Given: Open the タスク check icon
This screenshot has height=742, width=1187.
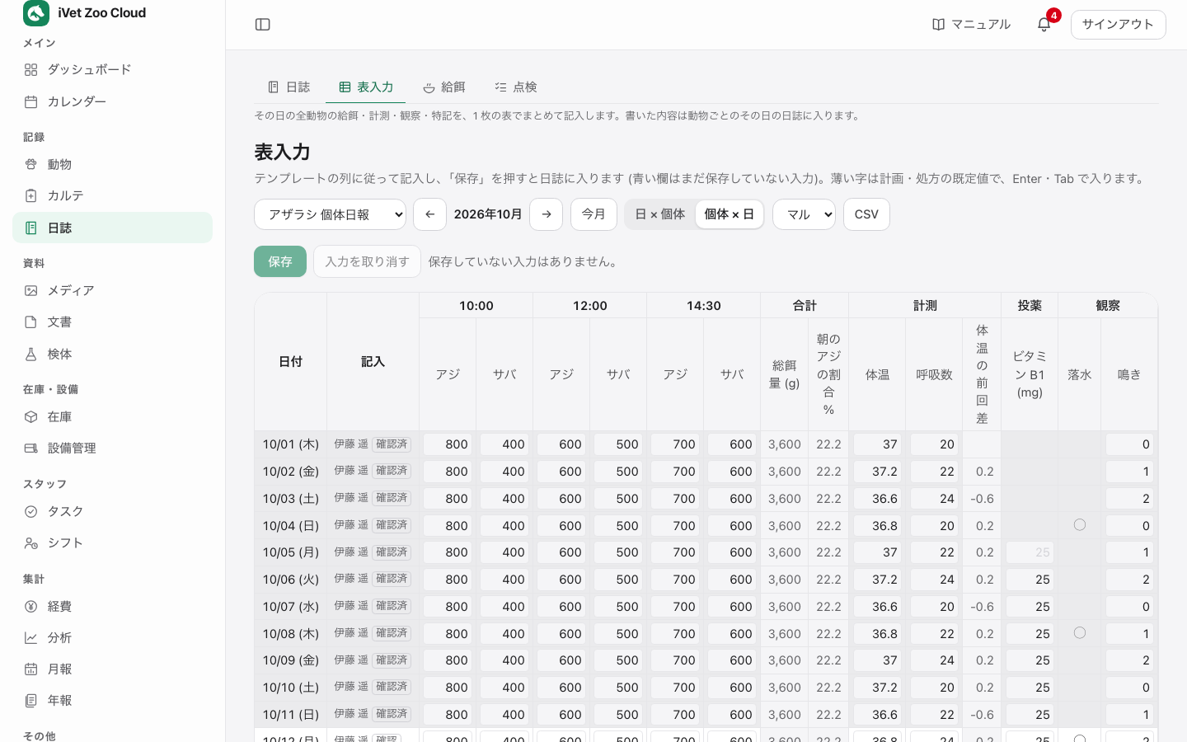Looking at the screenshot, I should [x=30, y=512].
